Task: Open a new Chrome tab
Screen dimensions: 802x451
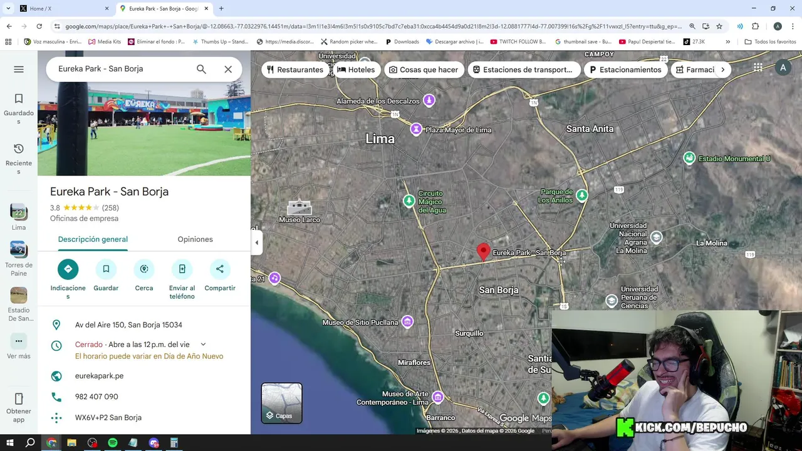Action: coord(221,9)
